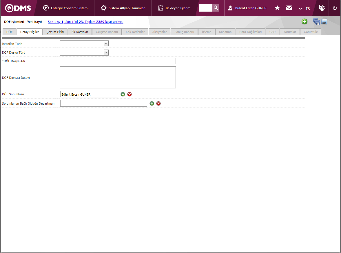Click the QDMS logo
Screen dimensions: 341x253
click(18, 8)
